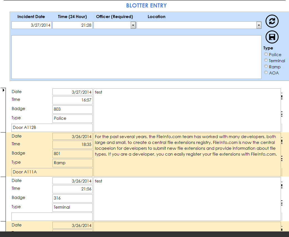The image size is (289, 237).
Task: Click date 3/26/2014 in badge 801 record
Action: (73, 136)
